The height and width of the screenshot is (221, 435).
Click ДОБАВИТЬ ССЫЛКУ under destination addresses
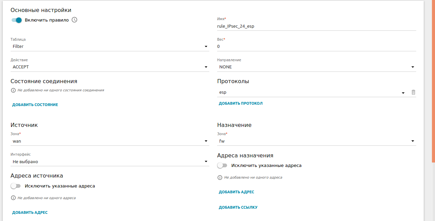[238, 207]
